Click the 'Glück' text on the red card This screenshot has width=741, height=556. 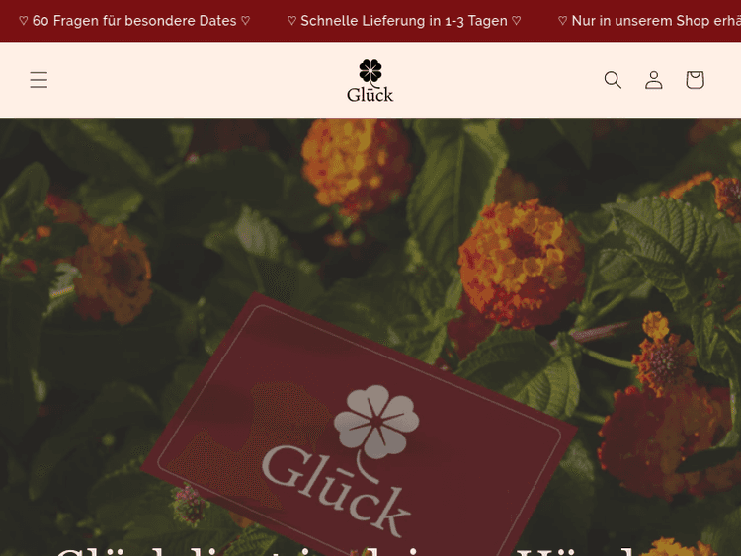(336, 491)
